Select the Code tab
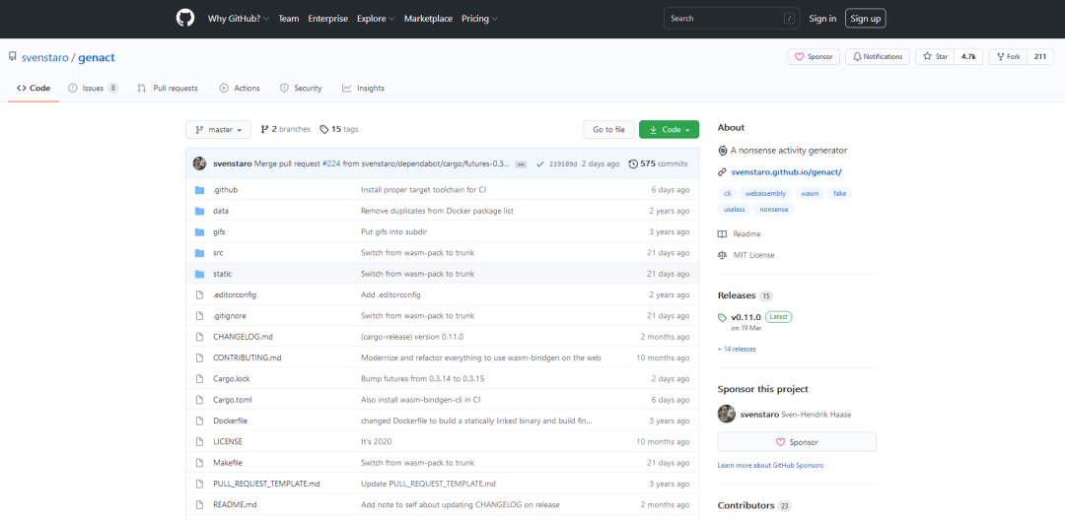The width and height of the screenshot is (1065, 521). pyautogui.click(x=34, y=89)
